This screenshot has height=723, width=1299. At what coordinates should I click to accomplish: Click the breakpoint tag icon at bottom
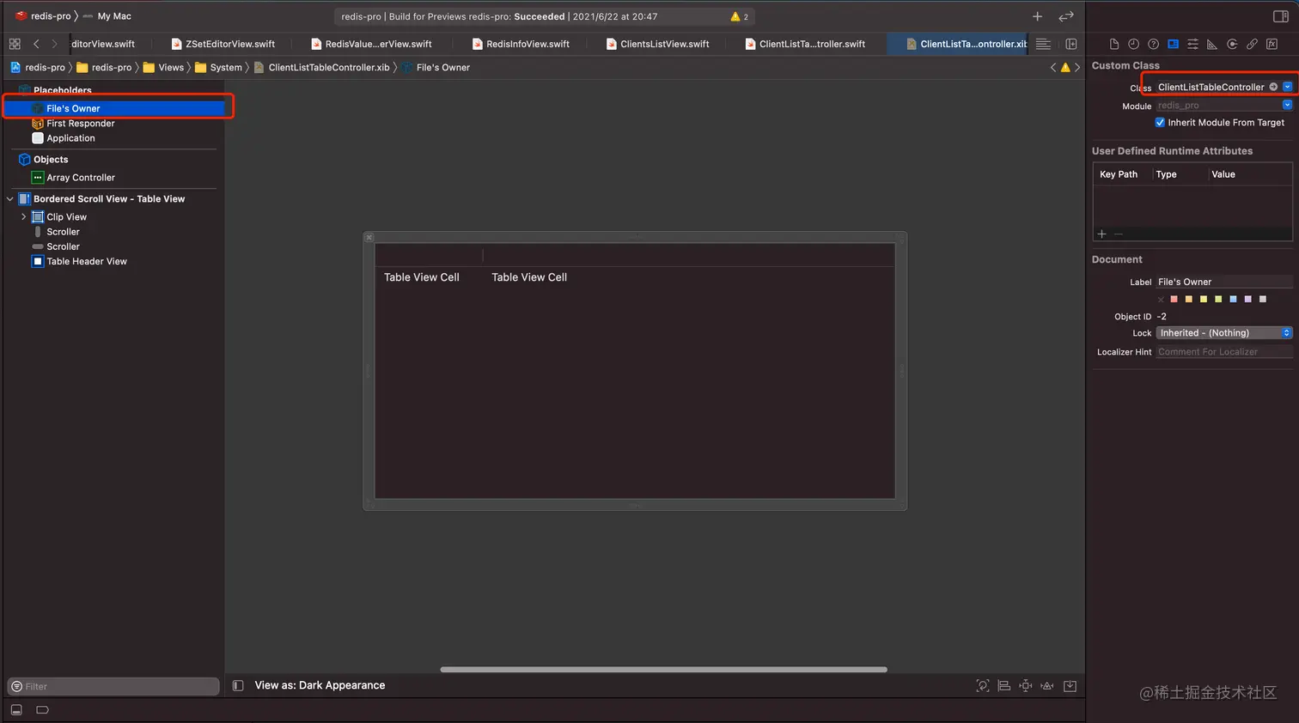click(43, 710)
